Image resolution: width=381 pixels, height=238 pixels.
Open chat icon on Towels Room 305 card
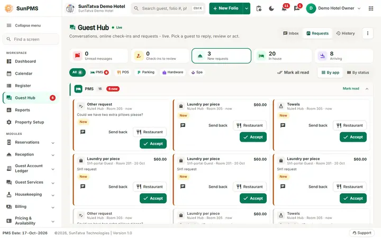pyautogui.click(x=283, y=125)
